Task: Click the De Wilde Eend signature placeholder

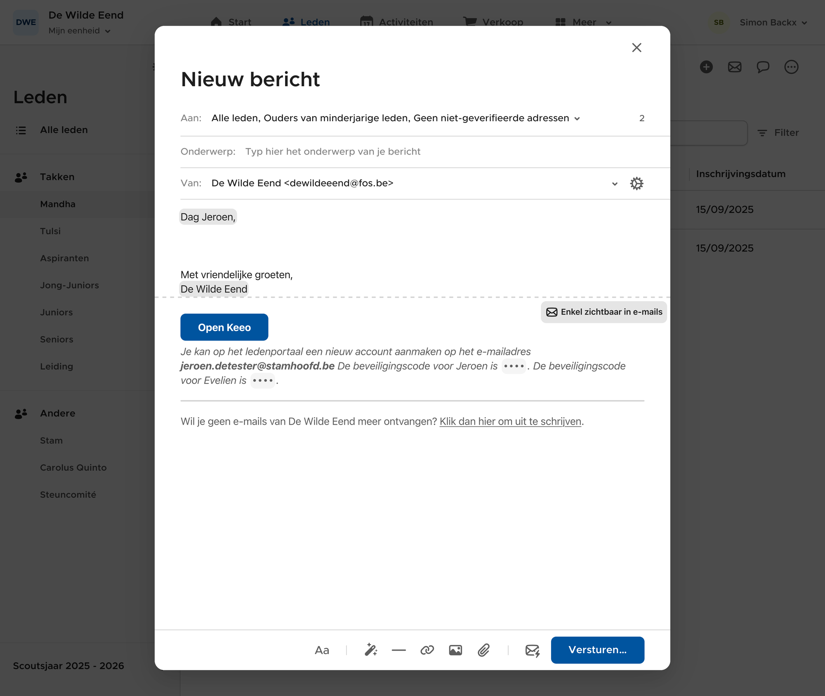Action: pyautogui.click(x=214, y=289)
